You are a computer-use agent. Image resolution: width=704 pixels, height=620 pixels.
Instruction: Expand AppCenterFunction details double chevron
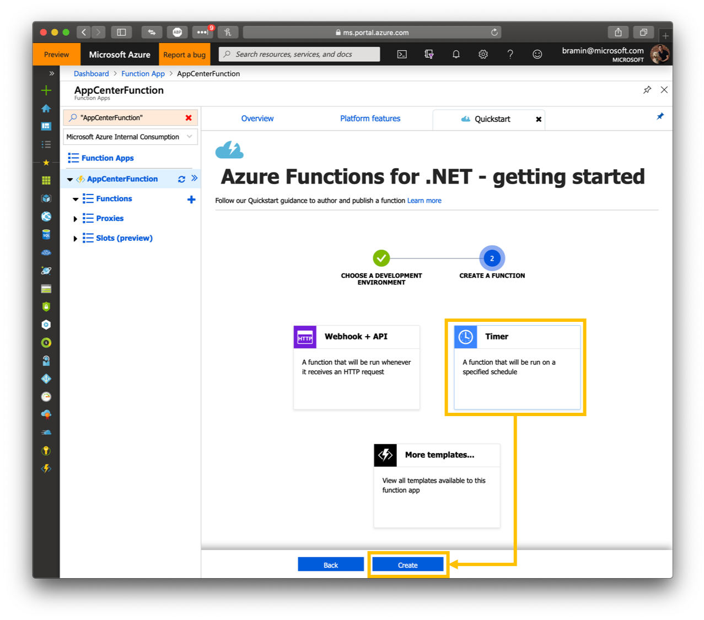coord(194,178)
